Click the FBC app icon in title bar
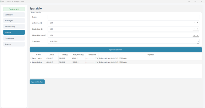 [1, 1]
